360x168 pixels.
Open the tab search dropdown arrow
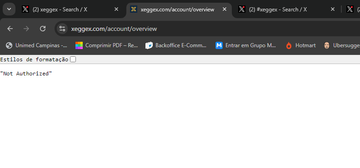click(9, 9)
